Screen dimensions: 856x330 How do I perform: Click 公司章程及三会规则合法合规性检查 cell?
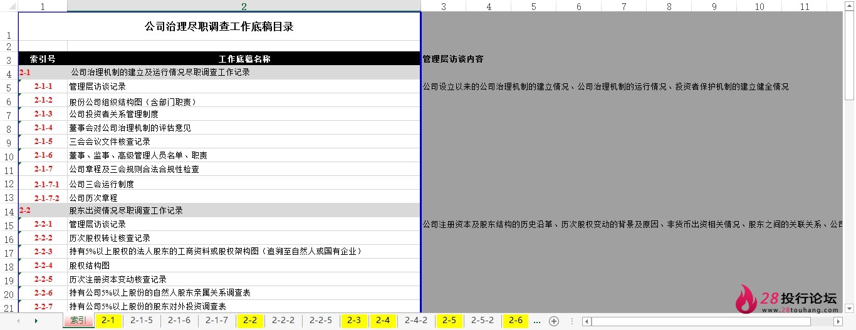coord(244,170)
